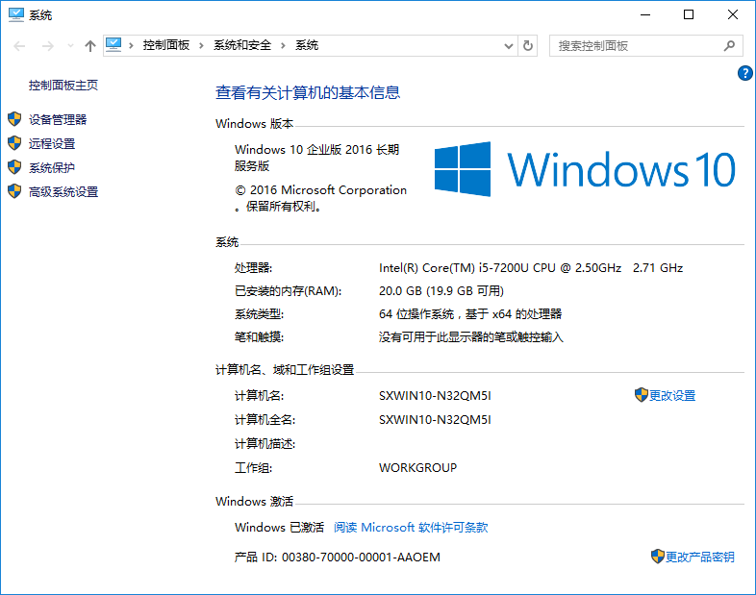
Task: Expand the chevron before 控制面板
Action: click(131, 46)
